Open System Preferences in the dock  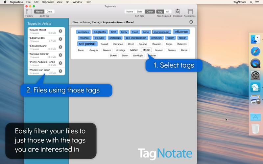tap(255, 75)
